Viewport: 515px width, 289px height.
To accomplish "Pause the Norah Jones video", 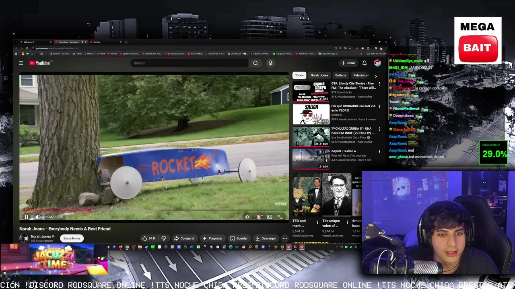I will tap(26, 217).
